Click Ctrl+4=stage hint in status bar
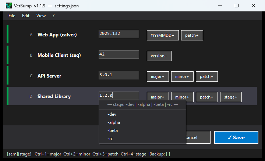Image resolution: width=265 pixels, height=161 pixels. (x=134, y=154)
